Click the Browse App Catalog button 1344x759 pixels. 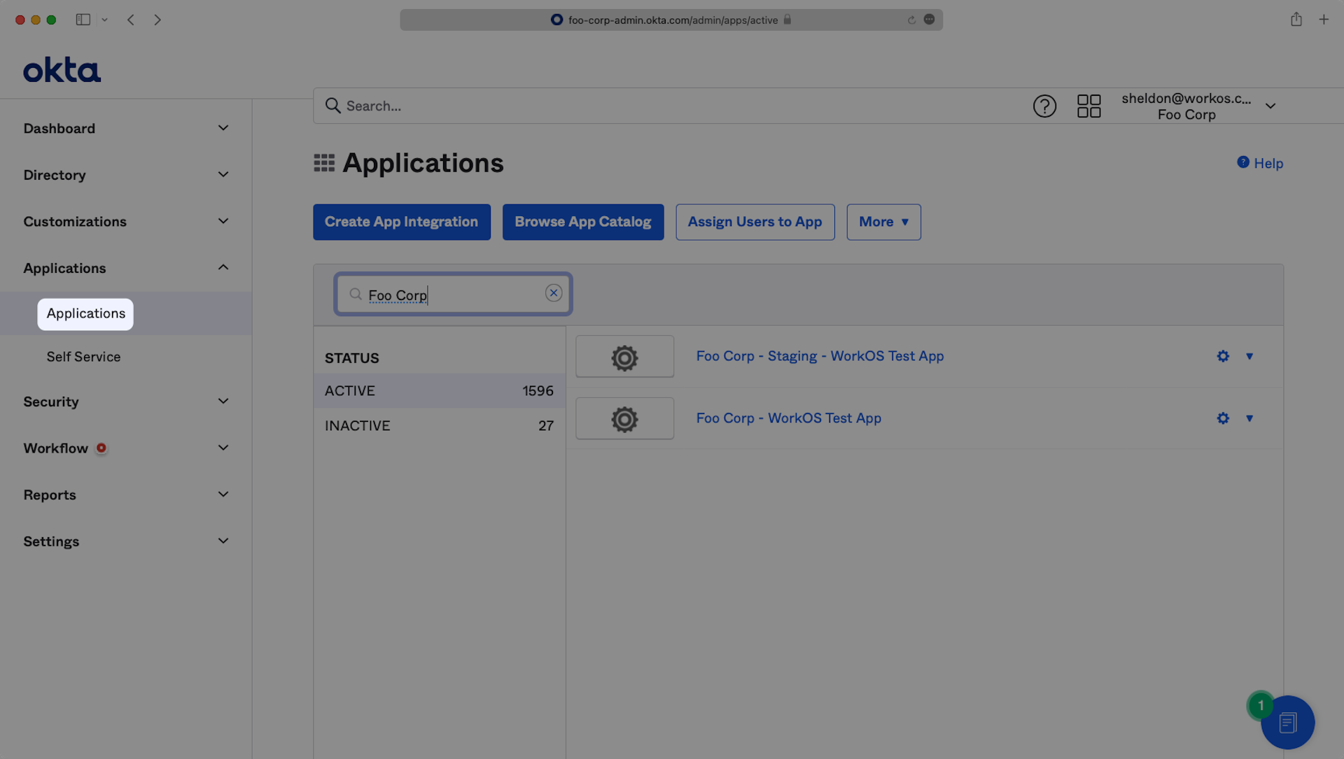click(x=582, y=222)
